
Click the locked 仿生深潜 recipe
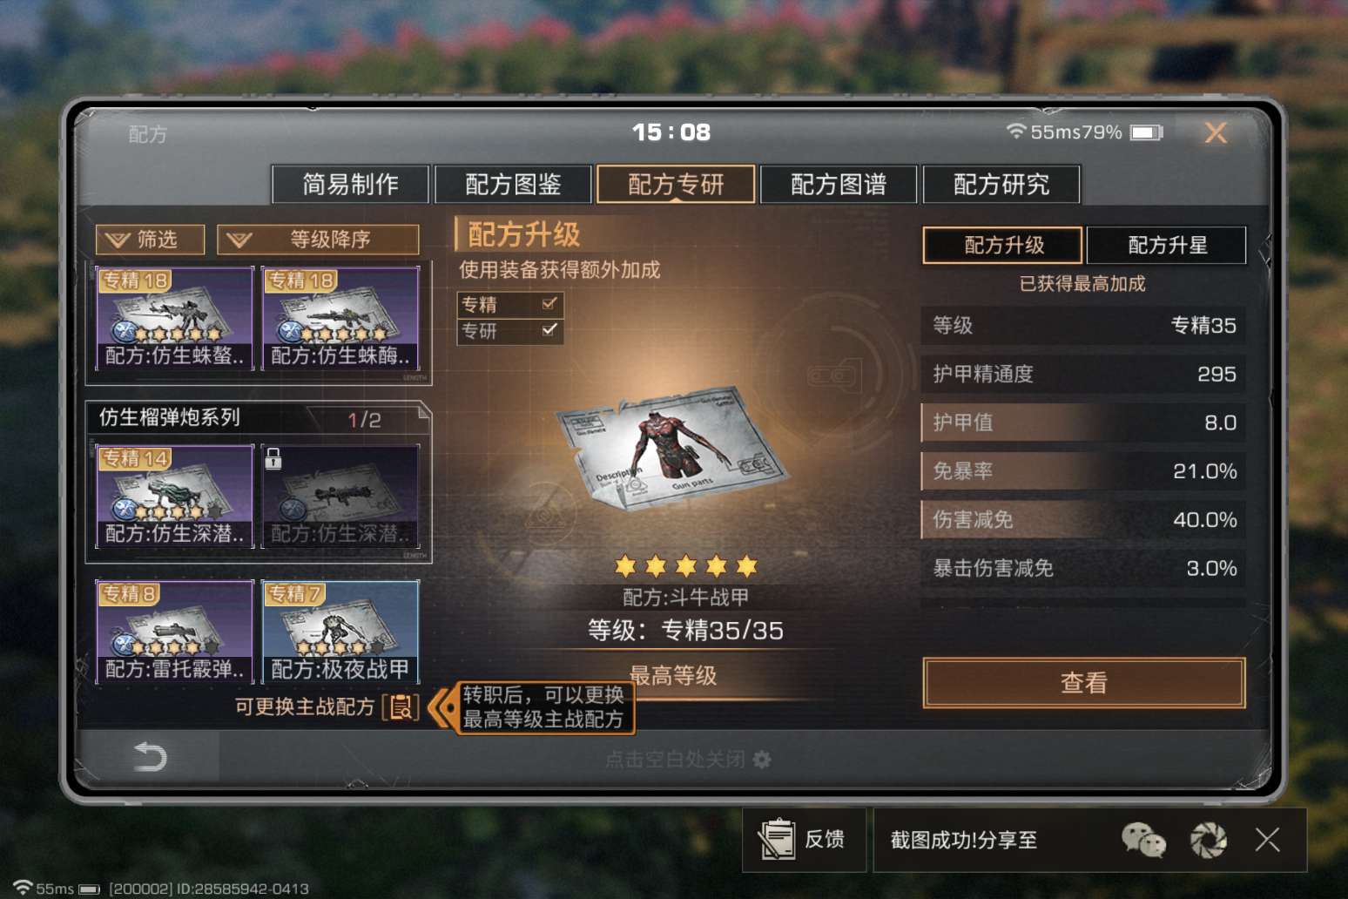coord(340,497)
